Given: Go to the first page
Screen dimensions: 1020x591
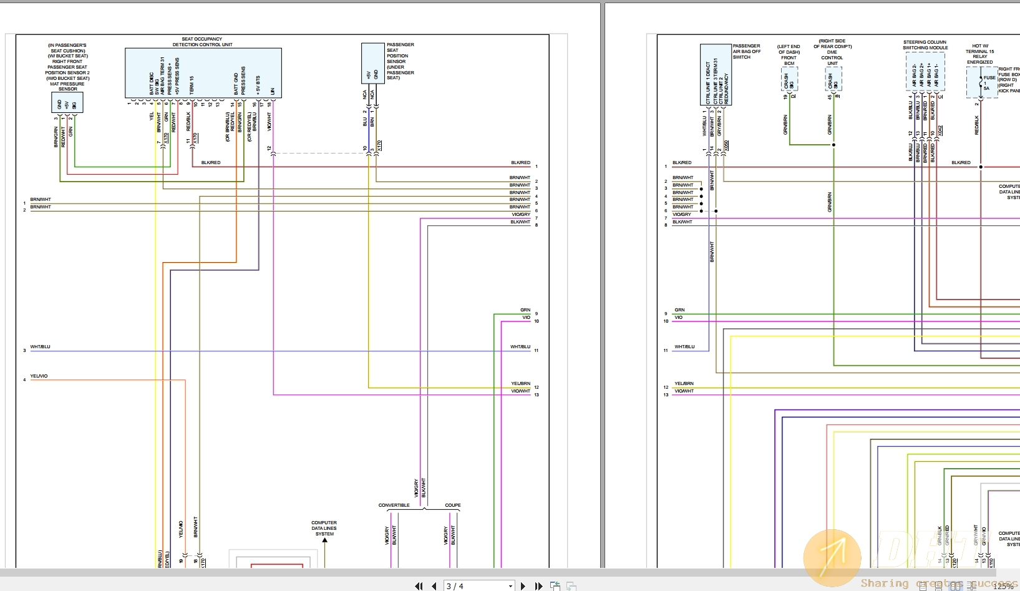Looking at the screenshot, I should [419, 586].
